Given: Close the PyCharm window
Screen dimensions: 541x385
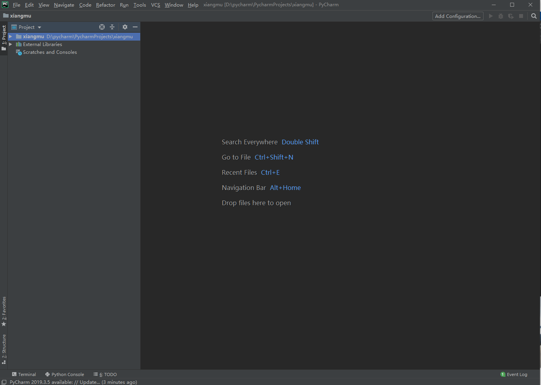Looking at the screenshot, I should [x=530, y=5].
